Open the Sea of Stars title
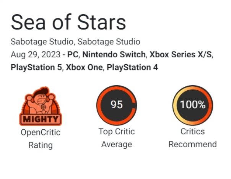231x179 pixels. (68, 23)
